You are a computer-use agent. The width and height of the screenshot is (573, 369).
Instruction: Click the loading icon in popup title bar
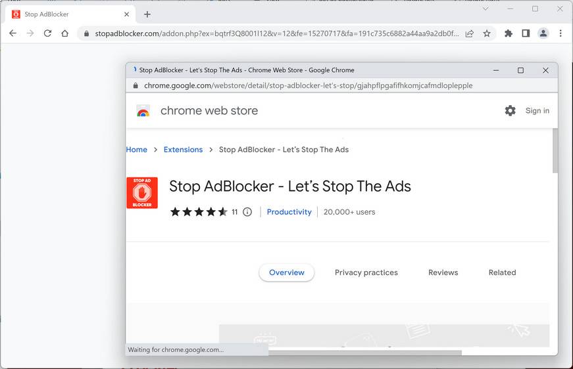(135, 70)
